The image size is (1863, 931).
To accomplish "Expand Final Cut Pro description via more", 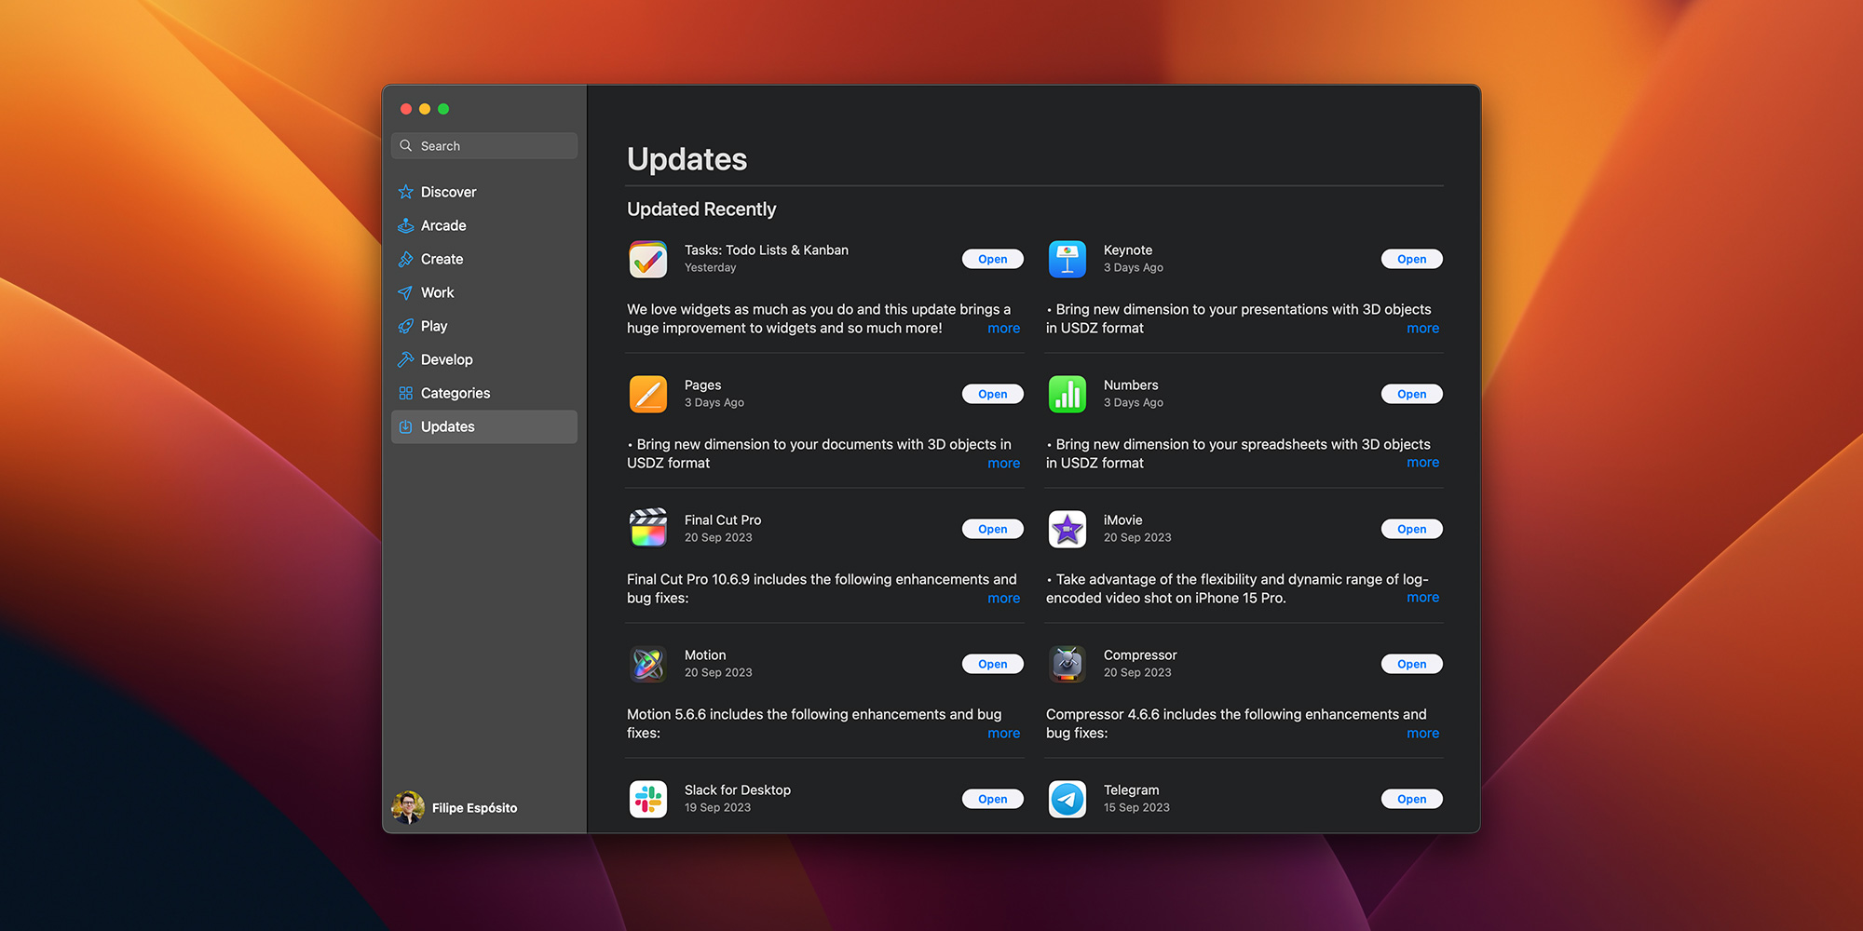I will tap(1003, 599).
